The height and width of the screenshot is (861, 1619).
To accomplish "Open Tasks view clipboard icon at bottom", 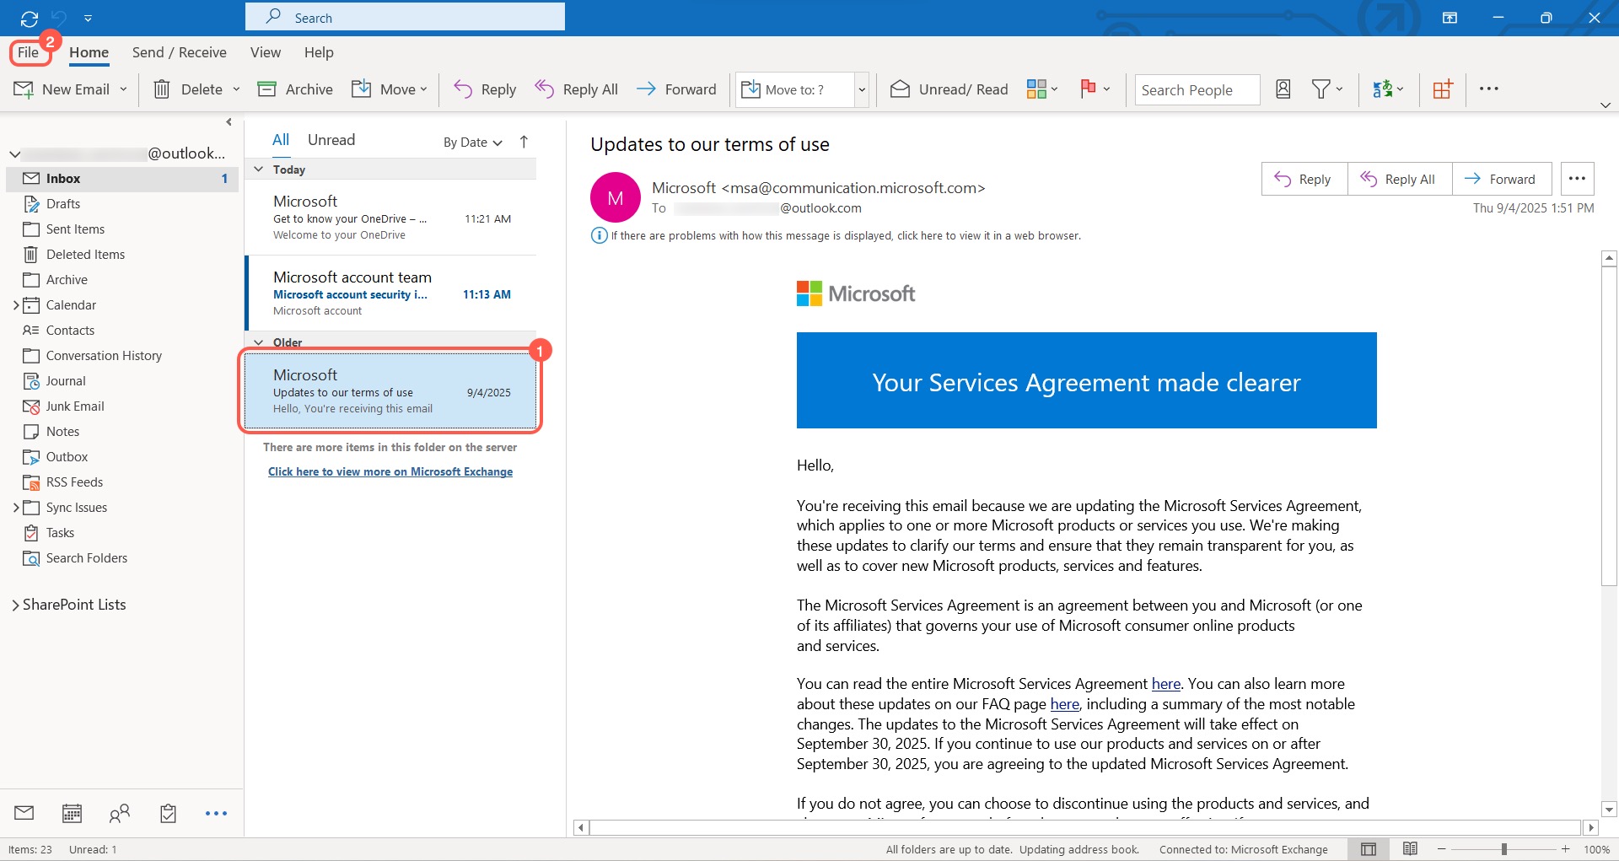I will pos(168,813).
